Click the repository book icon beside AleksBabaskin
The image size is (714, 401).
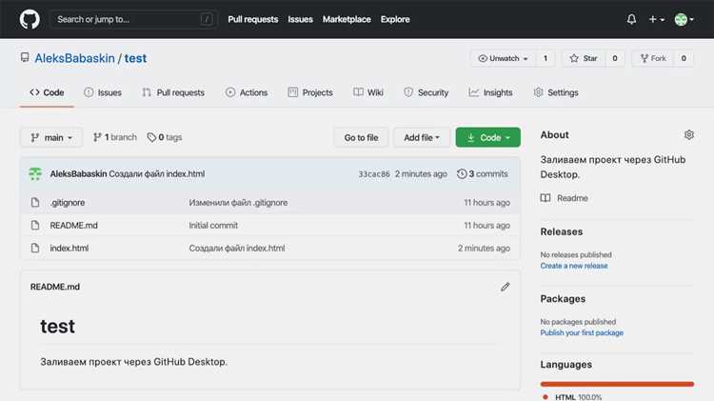point(25,57)
